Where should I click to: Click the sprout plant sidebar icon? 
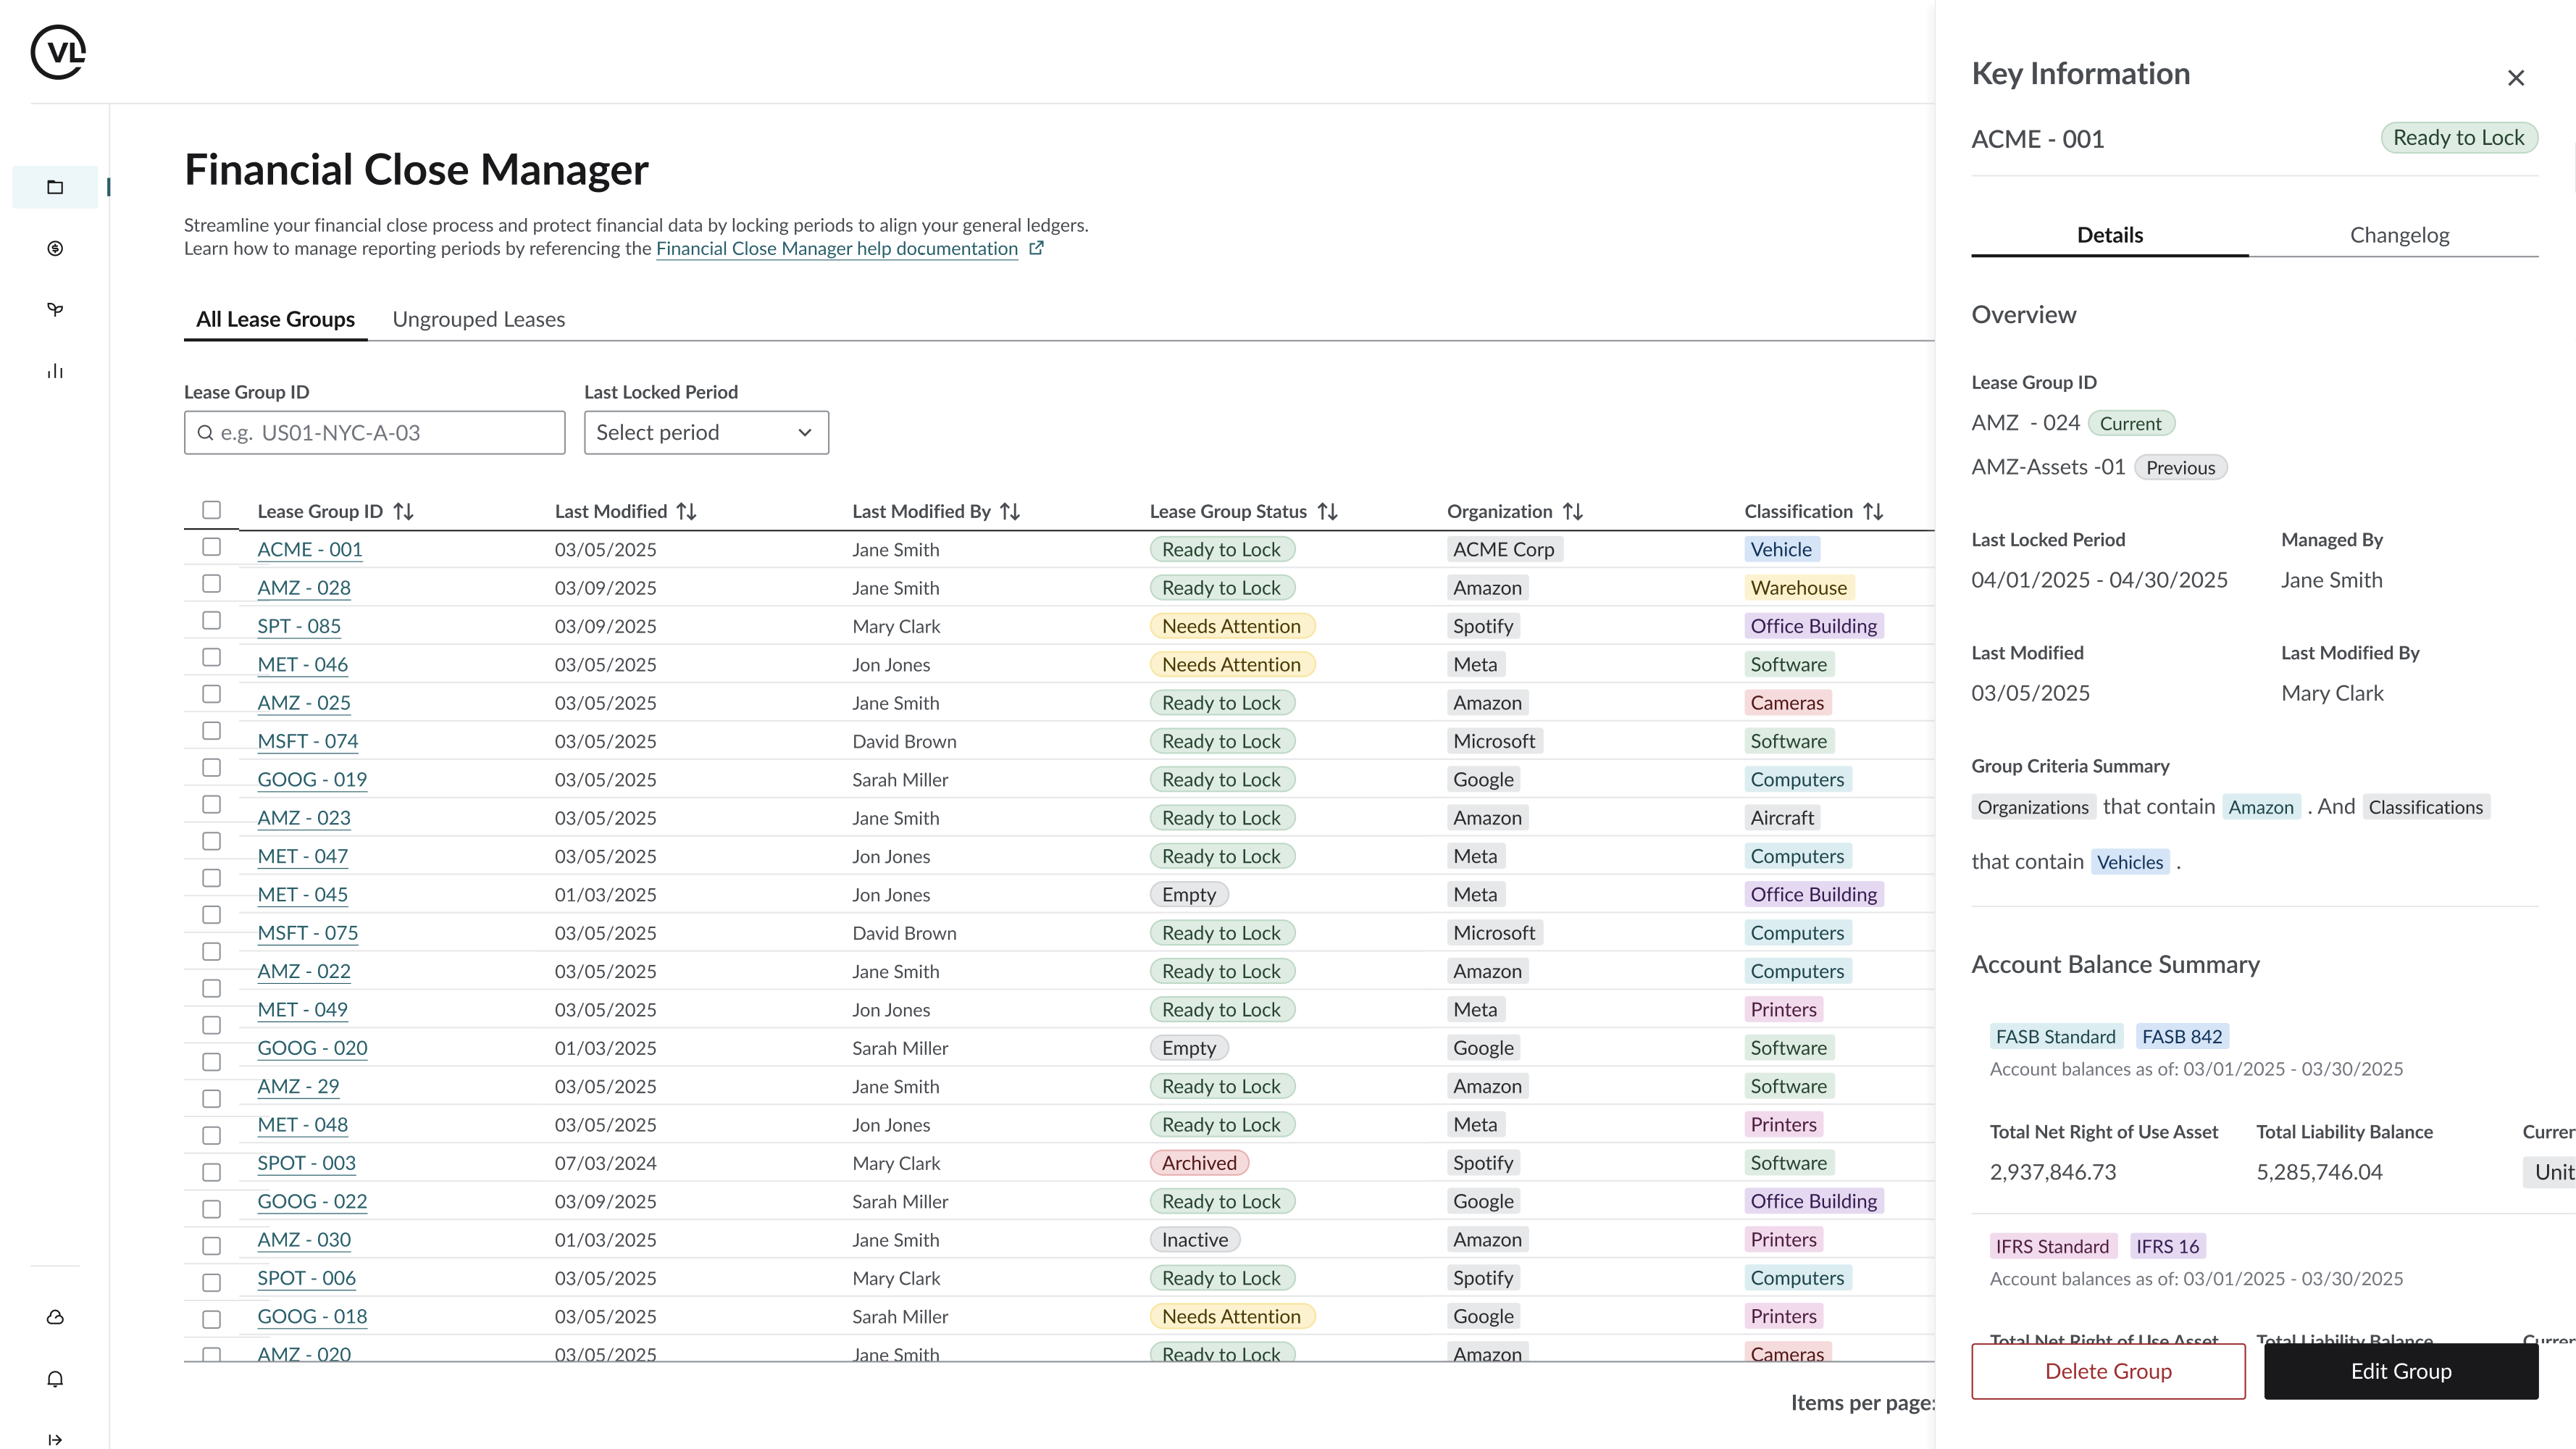pos(55,310)
